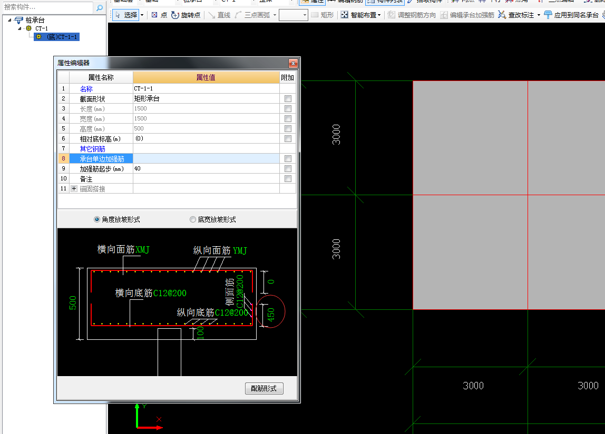Edit 纵向面筋 YMJ value in diagram
Image resolution: width=605 pixels, height=434 pixels.
[240, 251]
